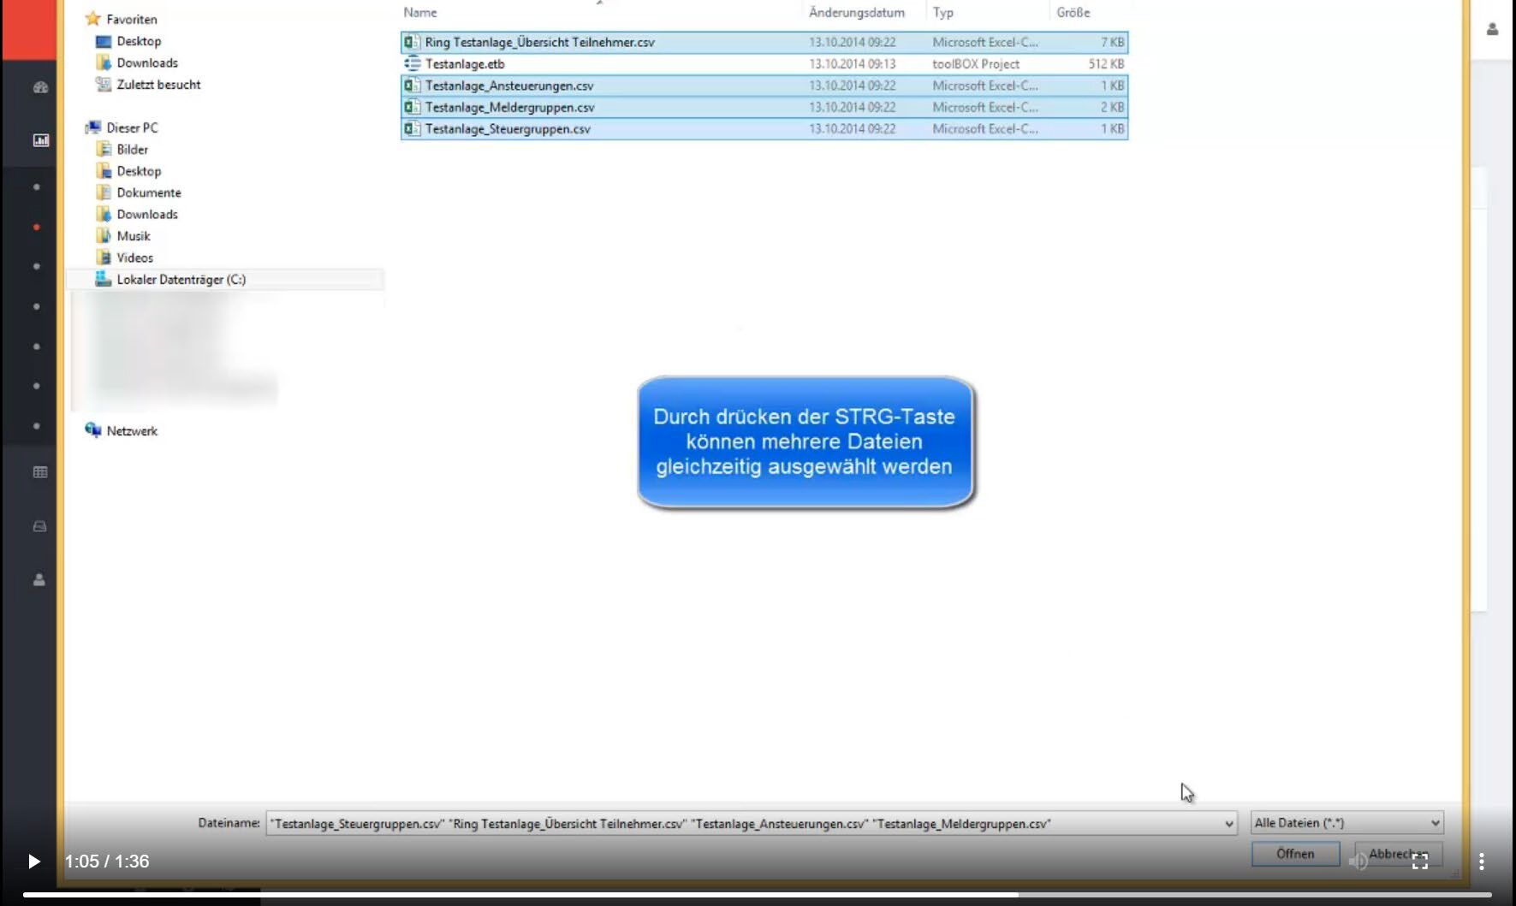Select Testanlage_Steuergruppen.csv file

(x=764, y=129)
